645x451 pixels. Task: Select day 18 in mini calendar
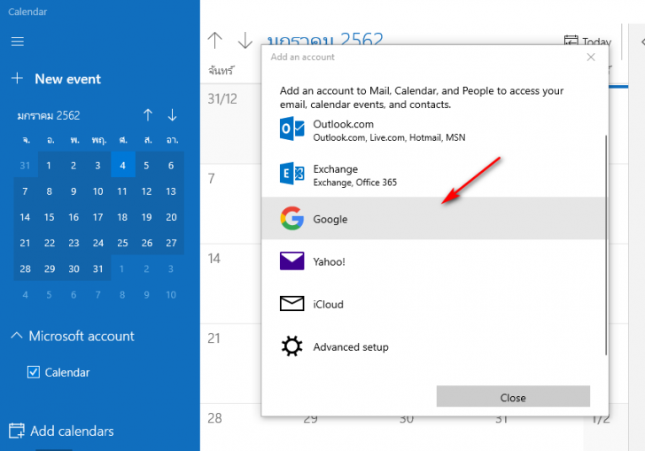click(122, 217)
